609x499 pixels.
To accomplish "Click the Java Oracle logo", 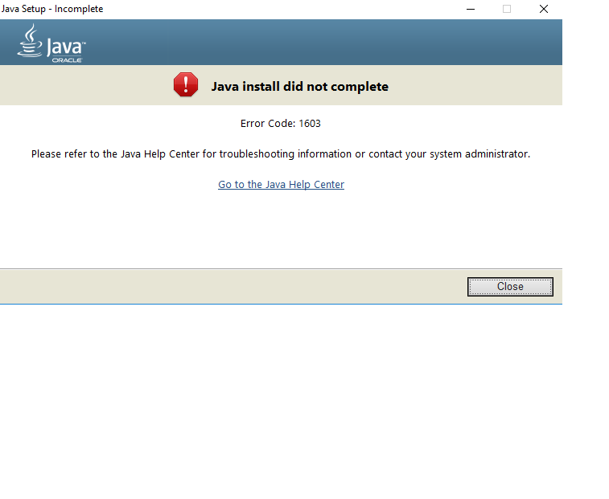I will (51, 43).
